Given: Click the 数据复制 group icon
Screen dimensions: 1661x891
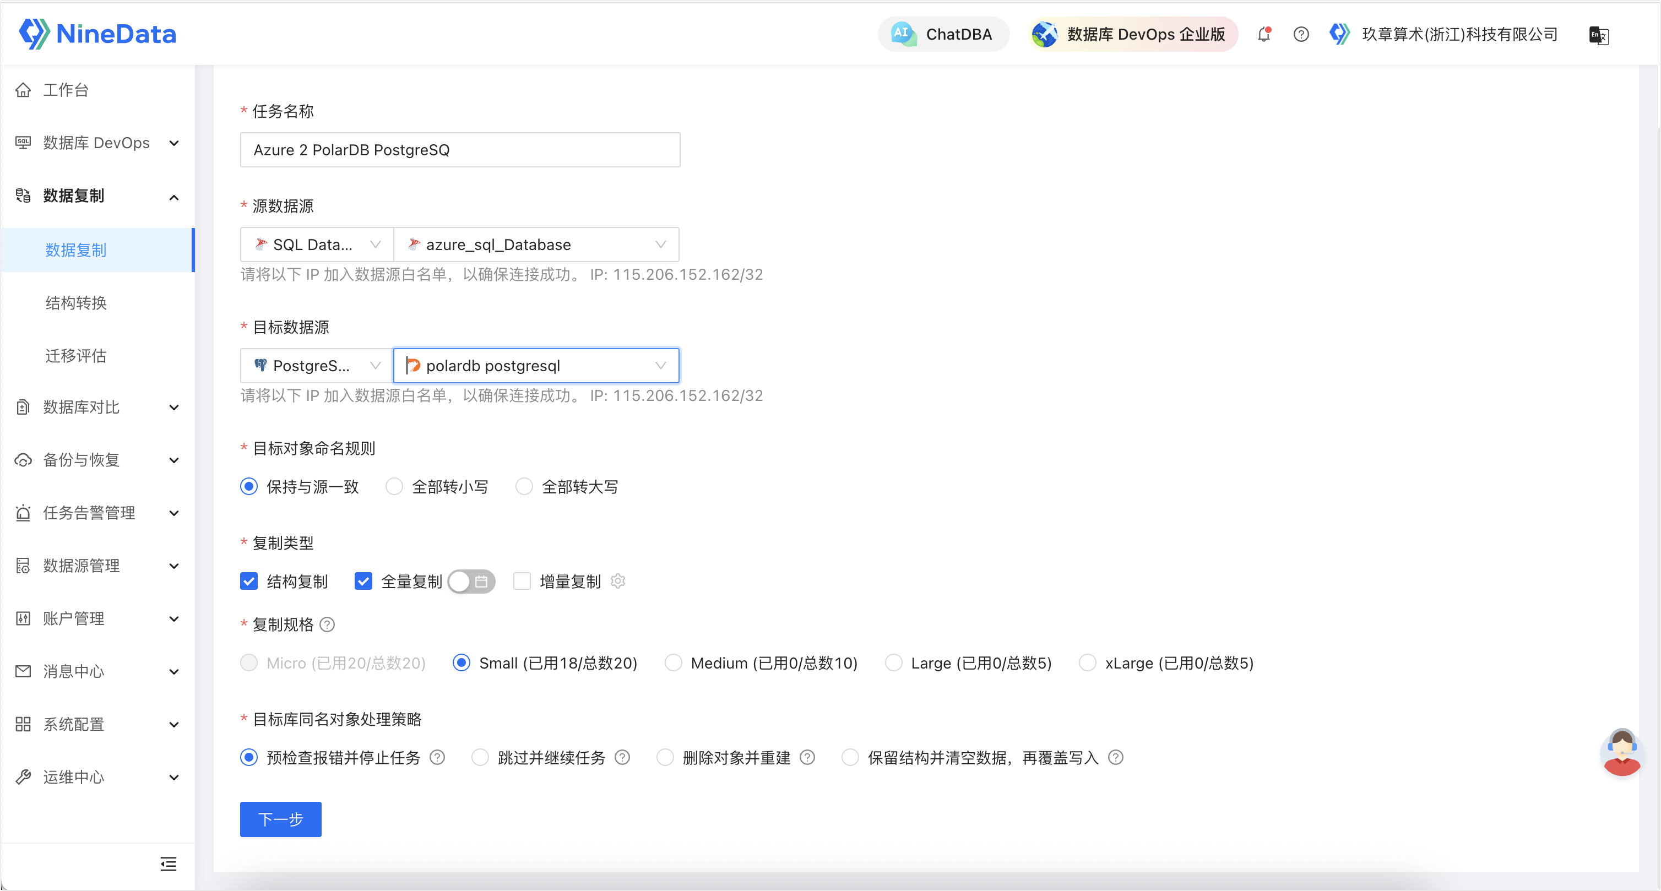Looking at the screenshot, I should tap(23, 196).
